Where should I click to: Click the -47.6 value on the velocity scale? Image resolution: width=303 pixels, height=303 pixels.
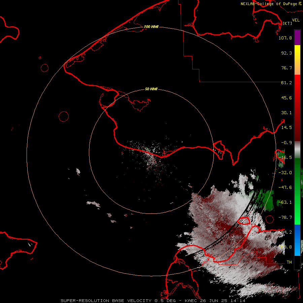285,188
